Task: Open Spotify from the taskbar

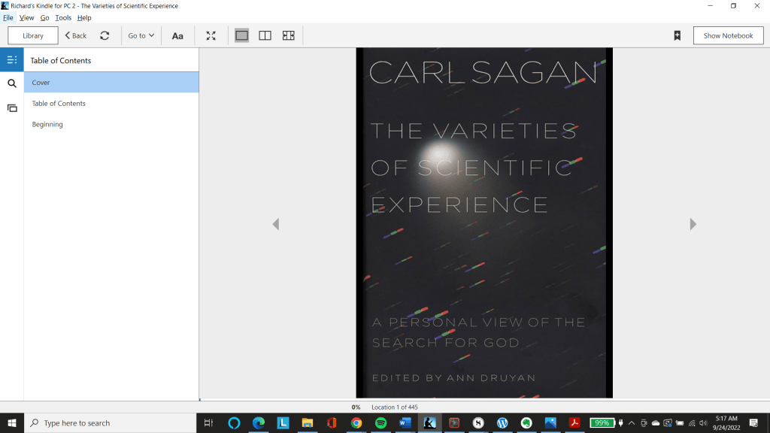Action: [x=380, y=423]
